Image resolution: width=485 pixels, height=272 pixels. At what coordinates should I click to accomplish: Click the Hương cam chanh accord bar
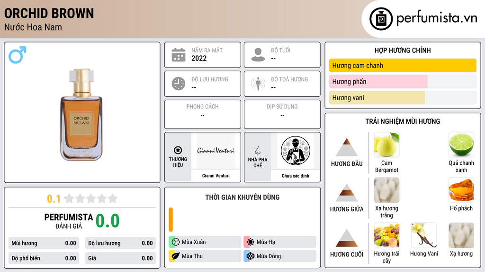coord(403,65)
